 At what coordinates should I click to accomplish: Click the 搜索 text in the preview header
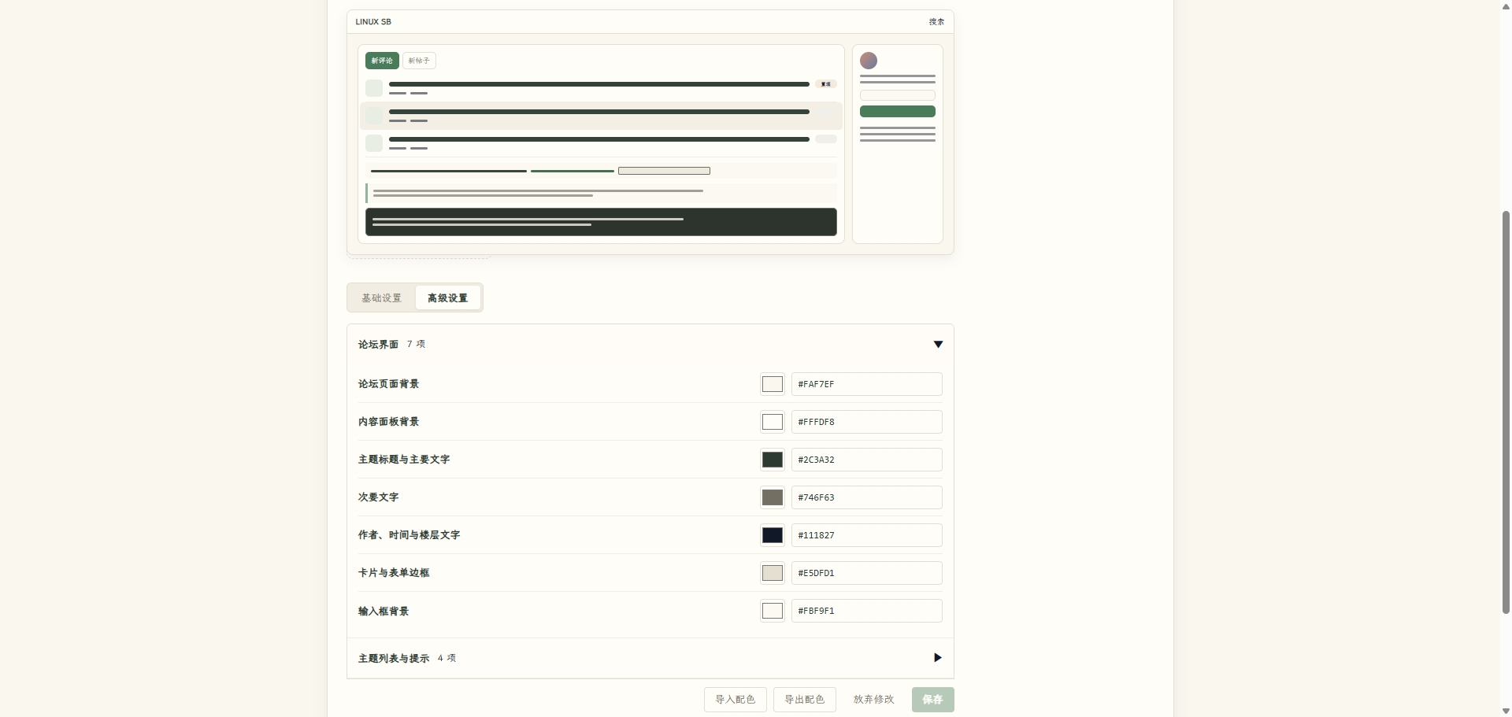click(936, 22)
